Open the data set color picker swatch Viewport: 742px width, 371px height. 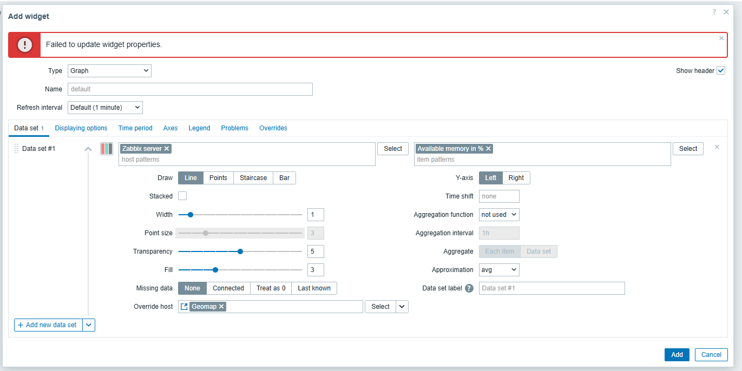pos(106,149)
